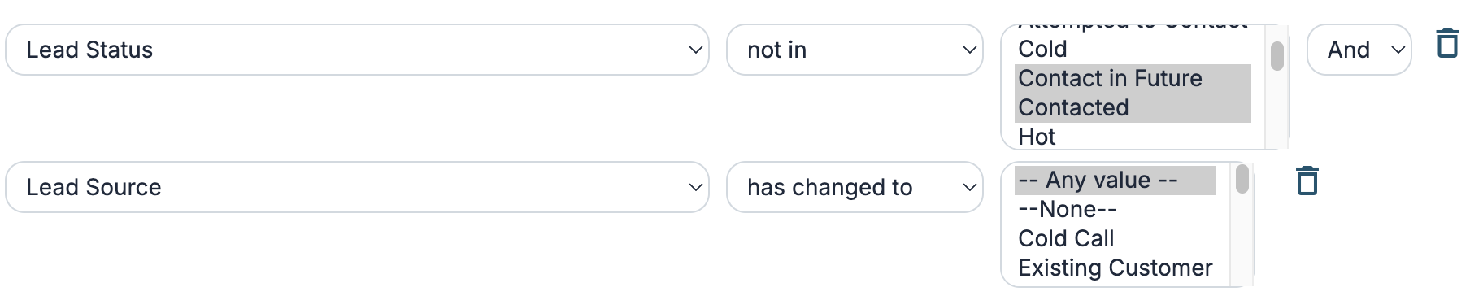Click the chevron beside And
Image resolution: width=1470 pixels, height=296 pixels.
pyautogui.click(x=1398, y=50)
